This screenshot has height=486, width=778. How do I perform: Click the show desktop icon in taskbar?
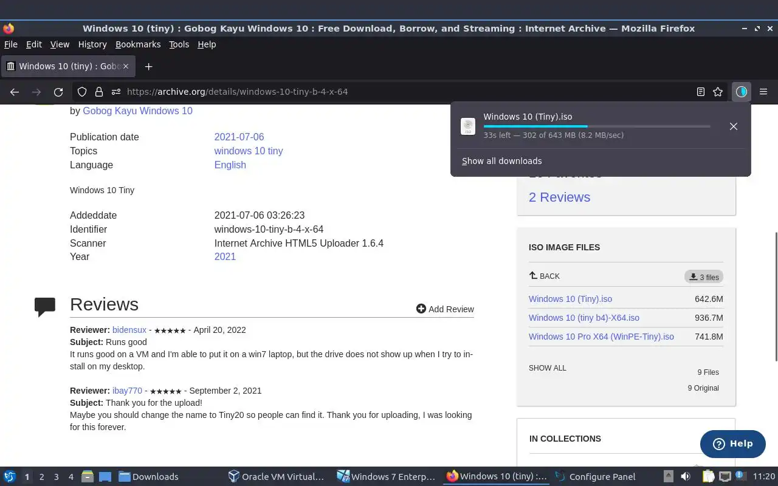pos(105,476)
